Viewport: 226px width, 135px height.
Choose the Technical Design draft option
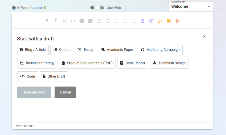(x=169, y=63)
